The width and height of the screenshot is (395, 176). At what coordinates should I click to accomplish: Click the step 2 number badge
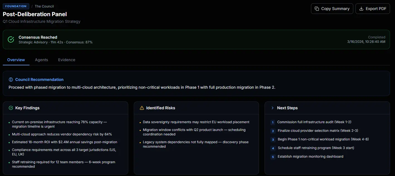(273, 131)
